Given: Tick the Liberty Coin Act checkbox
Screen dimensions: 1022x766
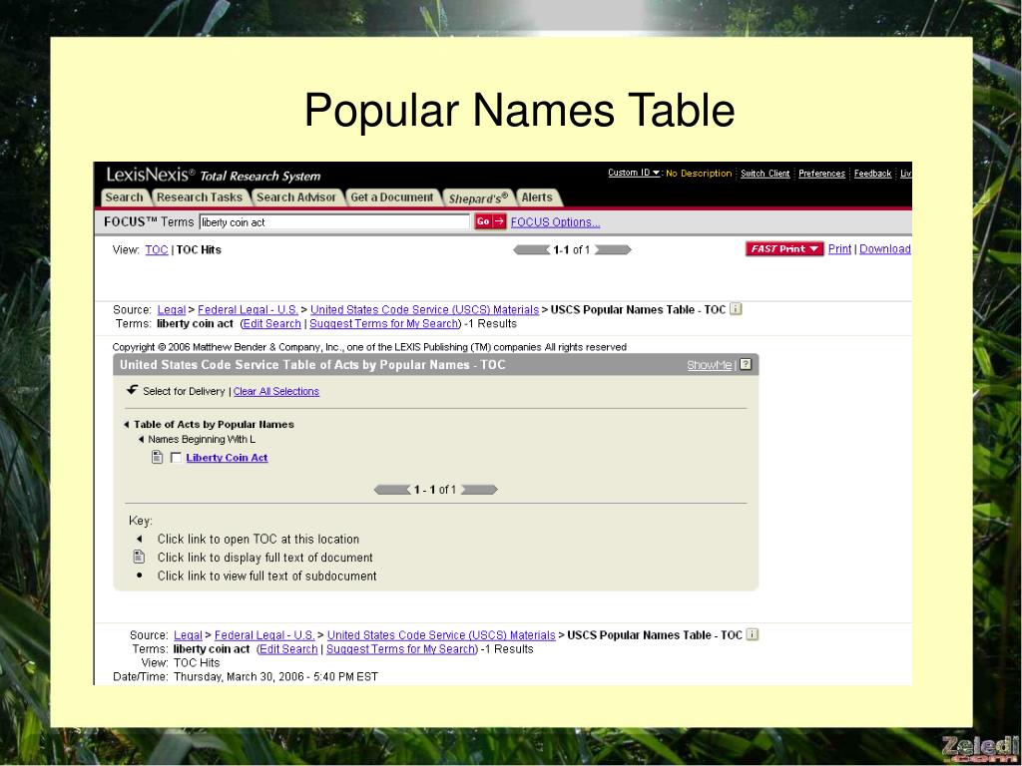Looking at the screenshot, I should (176, 457).
